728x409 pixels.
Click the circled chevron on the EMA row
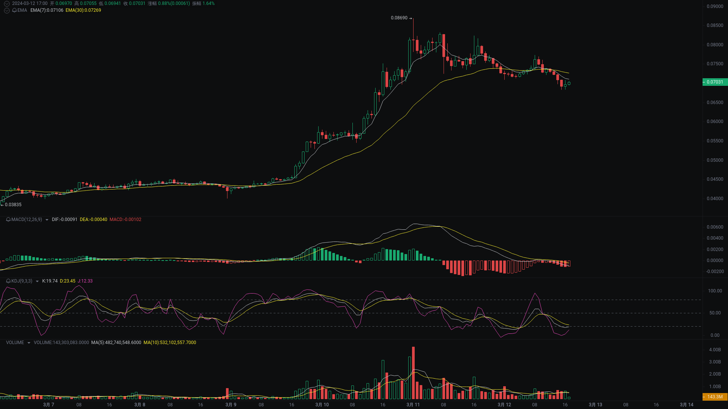coord(6,11)
